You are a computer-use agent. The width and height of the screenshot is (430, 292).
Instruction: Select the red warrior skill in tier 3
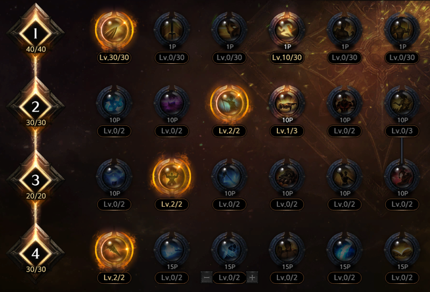click(x=402, y=177)
